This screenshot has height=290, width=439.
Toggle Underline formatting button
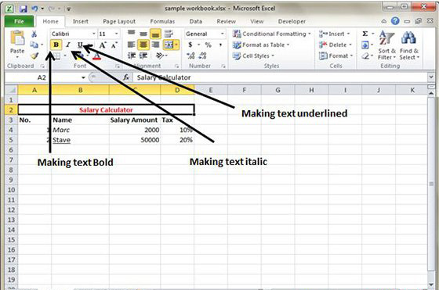[x=80, y=45]
